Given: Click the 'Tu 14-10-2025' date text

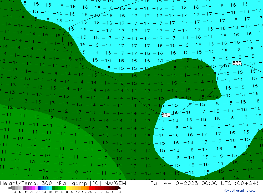Looking at the screenshot, I should pyautogui.click(x=174, y=183).
